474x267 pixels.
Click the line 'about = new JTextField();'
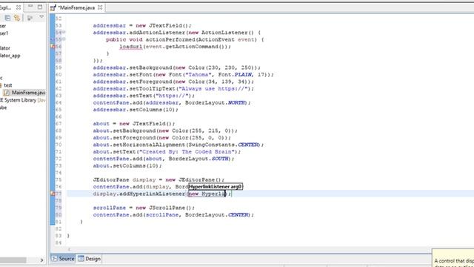(134, 124)
